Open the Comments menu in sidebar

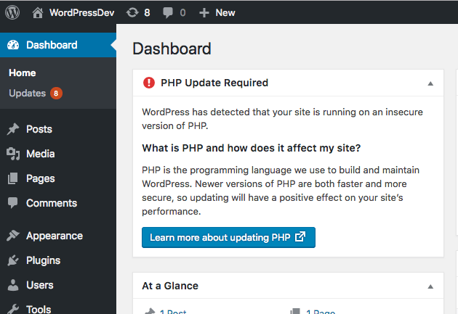coord(52,203)
